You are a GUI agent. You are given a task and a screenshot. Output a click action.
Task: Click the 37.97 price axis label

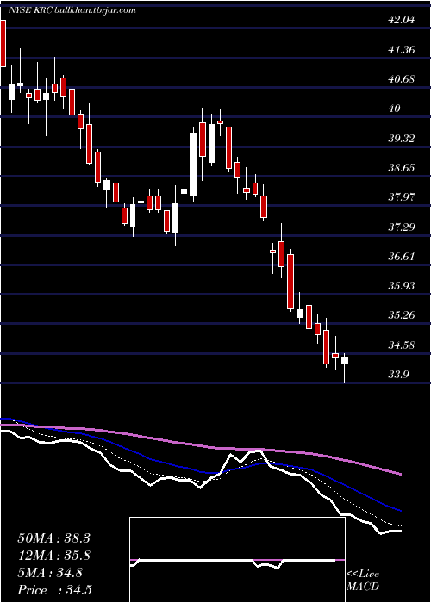pyautogui.click(x=402, y=197)
